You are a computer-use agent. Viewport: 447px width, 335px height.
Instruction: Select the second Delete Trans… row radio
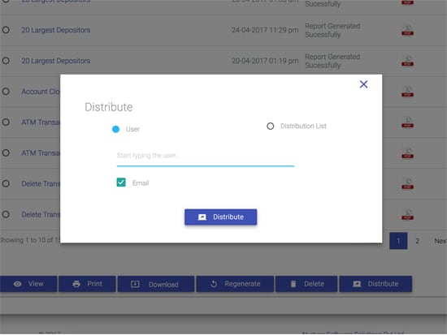coord(6,214)
